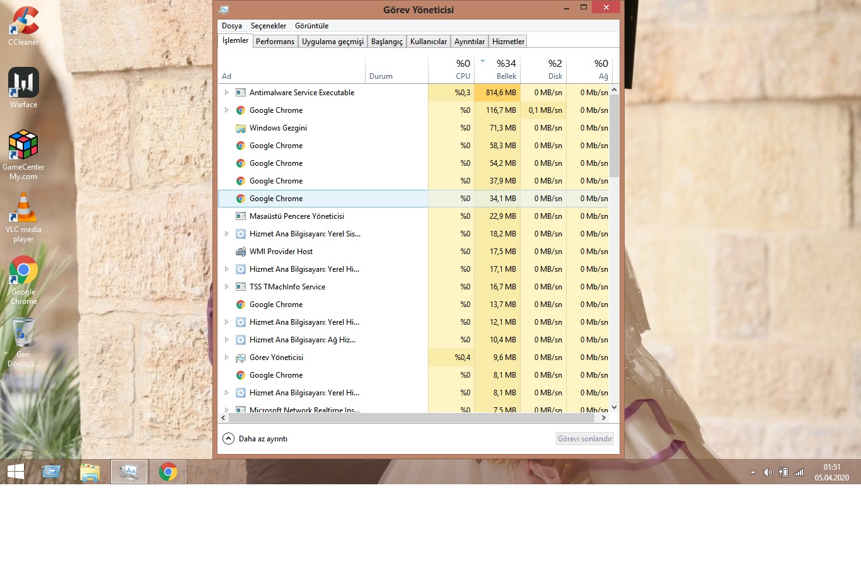Image resolution: width=861 pixels, height=570 pixels.
Task: Click Chrome icon in the 116,7 MB row
Action: (240, 110)
